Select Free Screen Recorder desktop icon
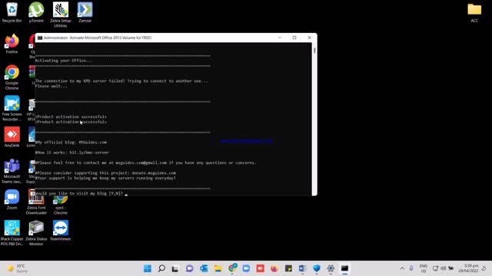 pos(12,108)
